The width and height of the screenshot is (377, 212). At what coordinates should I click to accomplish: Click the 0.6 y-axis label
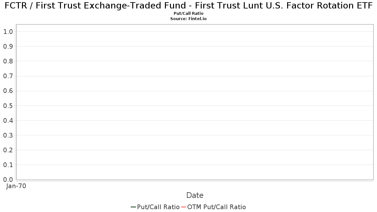[8, 91]
